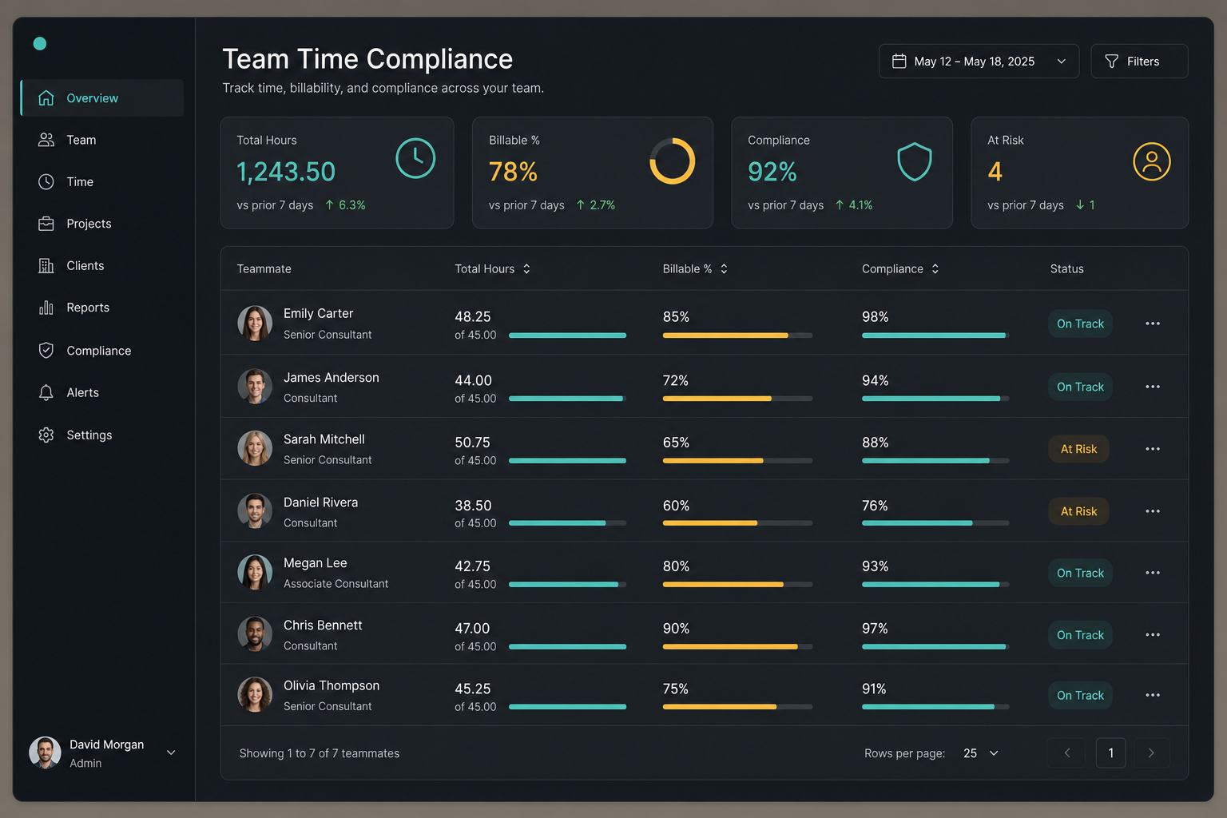Open more options for Daniel Rivera
The width and height of the screenshot is (1227, 818).
coord(1153,511)
